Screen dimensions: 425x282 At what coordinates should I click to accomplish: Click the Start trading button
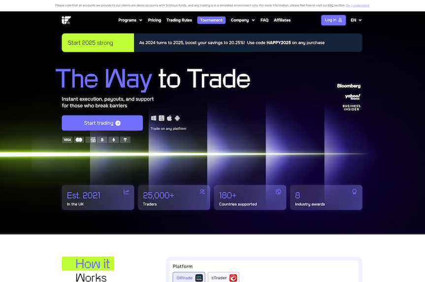click(x=102, y=123)
